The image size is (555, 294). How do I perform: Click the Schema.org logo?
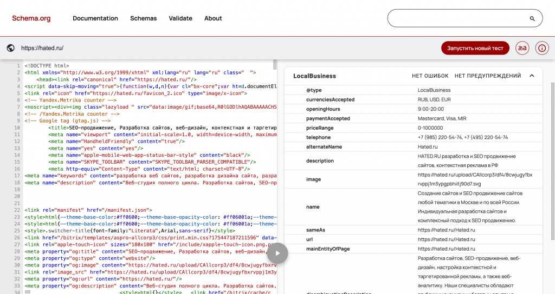coord(31,18)
